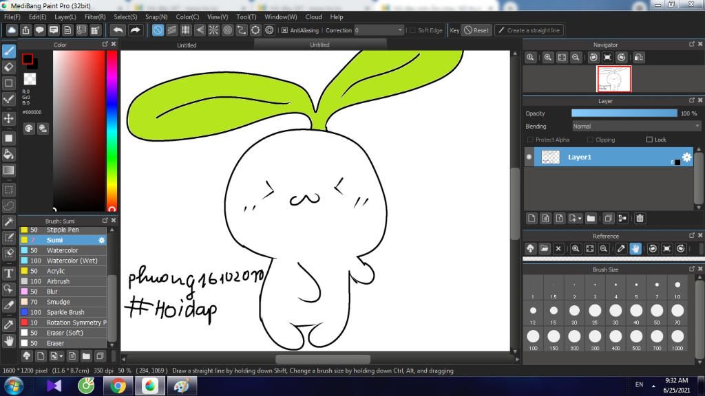This screenshot has width=705, height=396.
Task: Open snap settings gear icon
Action: click(x=269, y=30)
